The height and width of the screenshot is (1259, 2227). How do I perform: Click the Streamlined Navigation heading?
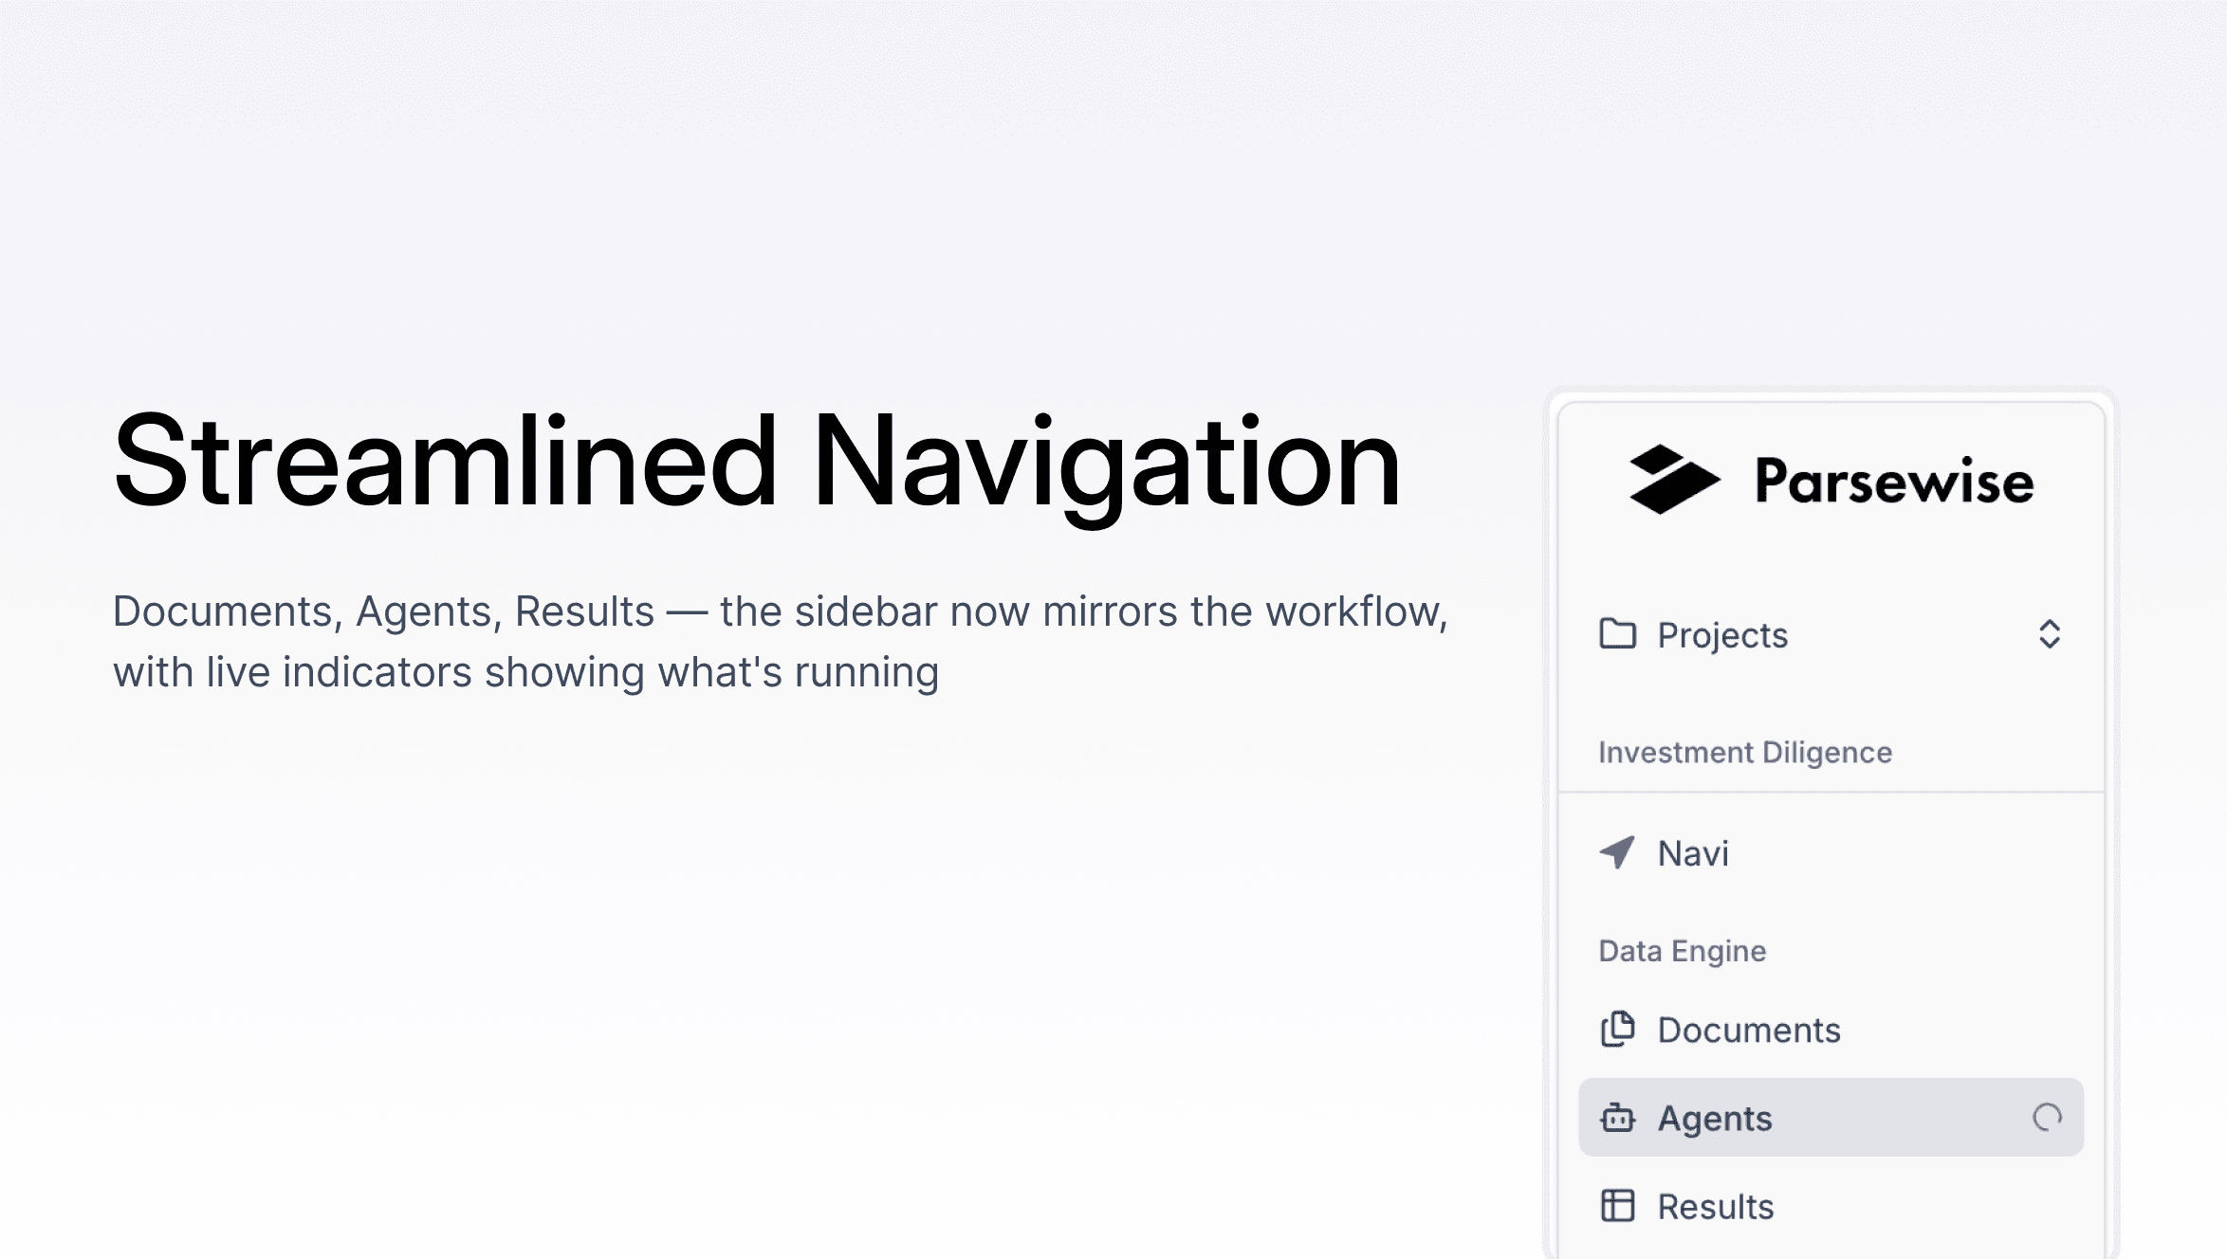pos(756,462)
